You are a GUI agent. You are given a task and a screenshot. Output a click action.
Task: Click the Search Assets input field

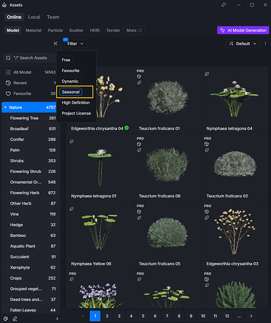tap(30, 58)
